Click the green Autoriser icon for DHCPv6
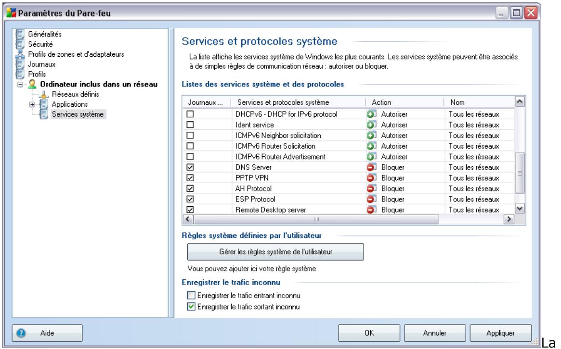Viewport: 561px width, 349px height. [371, 114]
